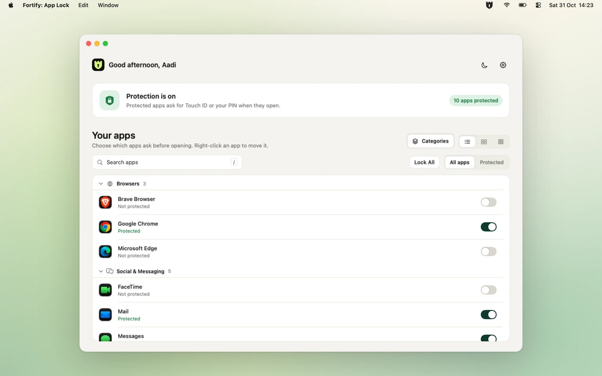The image size is (602, 376).
Task: Click the 10 apps protected badge
Action: 475,100
